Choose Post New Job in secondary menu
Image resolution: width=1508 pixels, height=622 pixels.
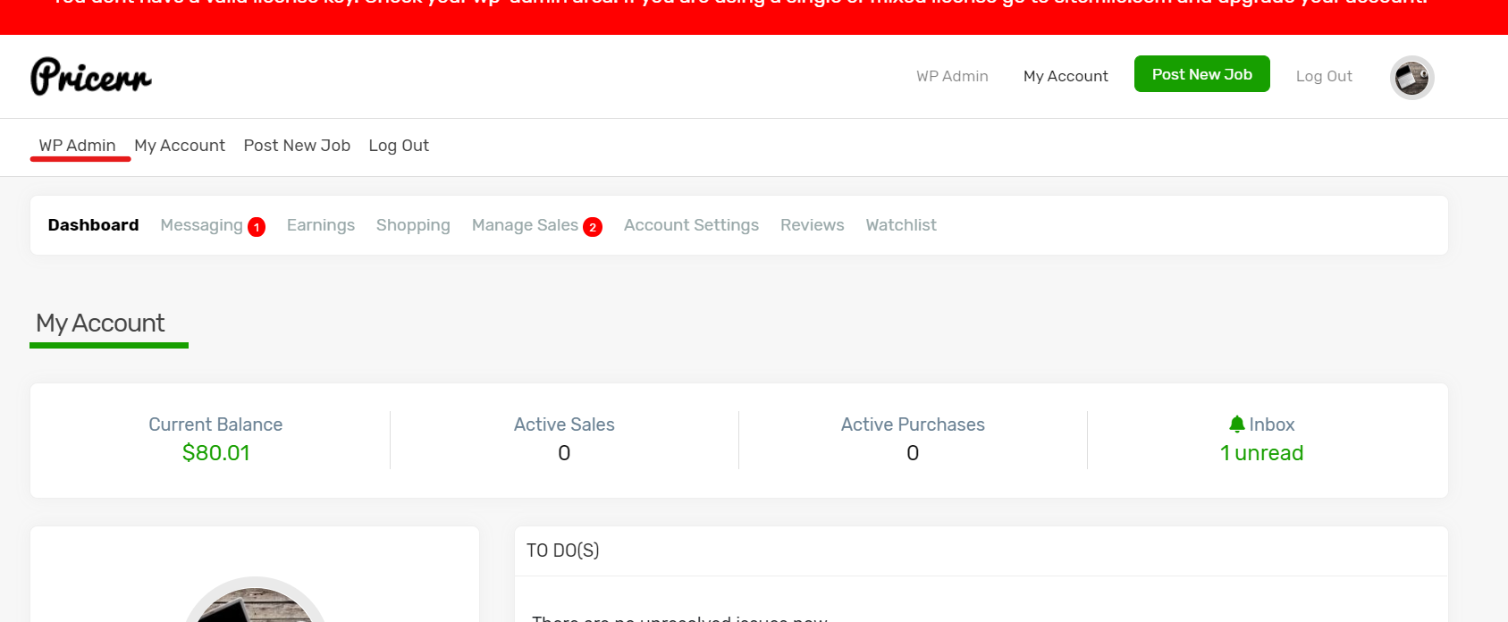297,146
